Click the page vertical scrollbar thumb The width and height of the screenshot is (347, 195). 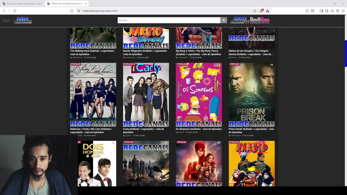click(x=346, y=53)
